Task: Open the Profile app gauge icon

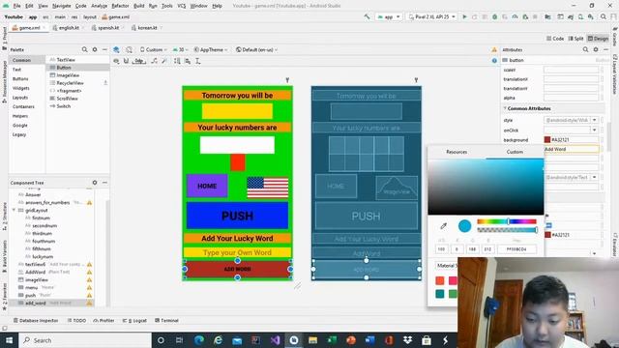Action: pyautogui.click(x=515, y=17)
